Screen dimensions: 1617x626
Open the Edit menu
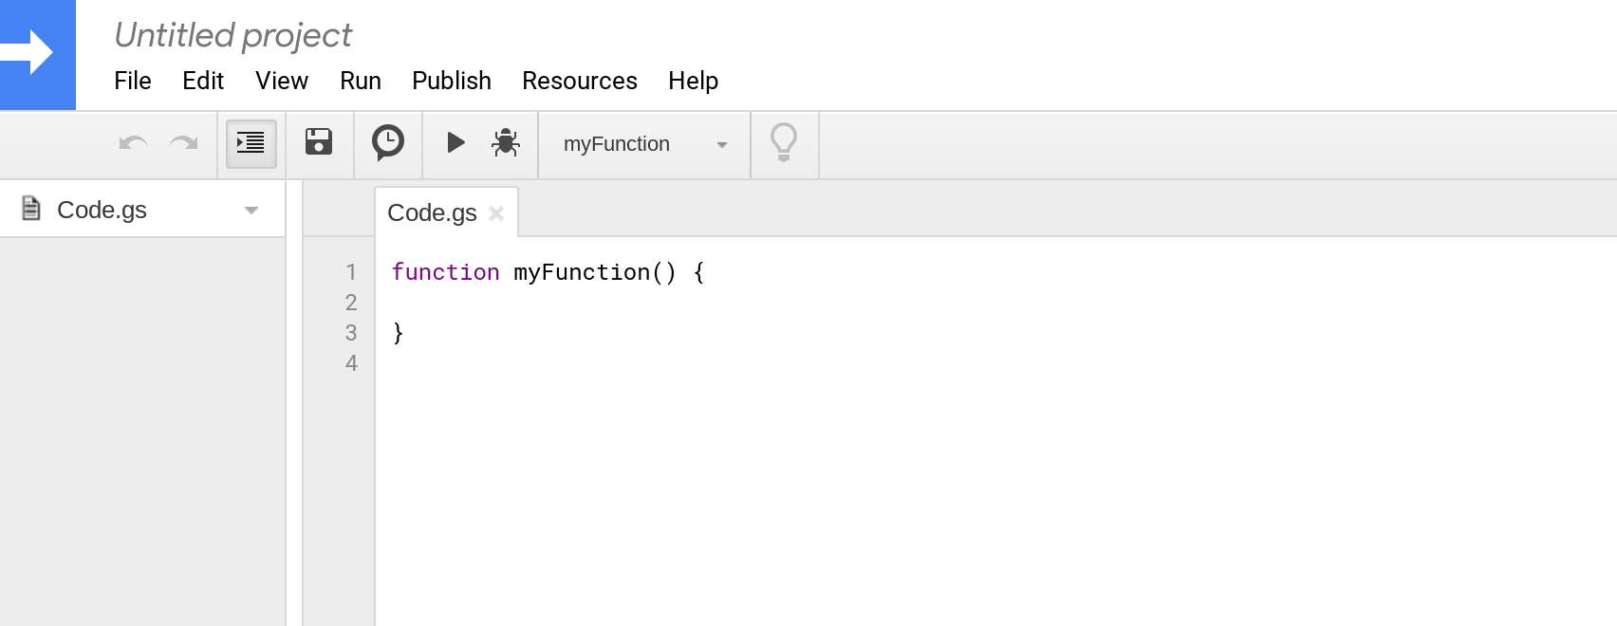tap(203, 81)
